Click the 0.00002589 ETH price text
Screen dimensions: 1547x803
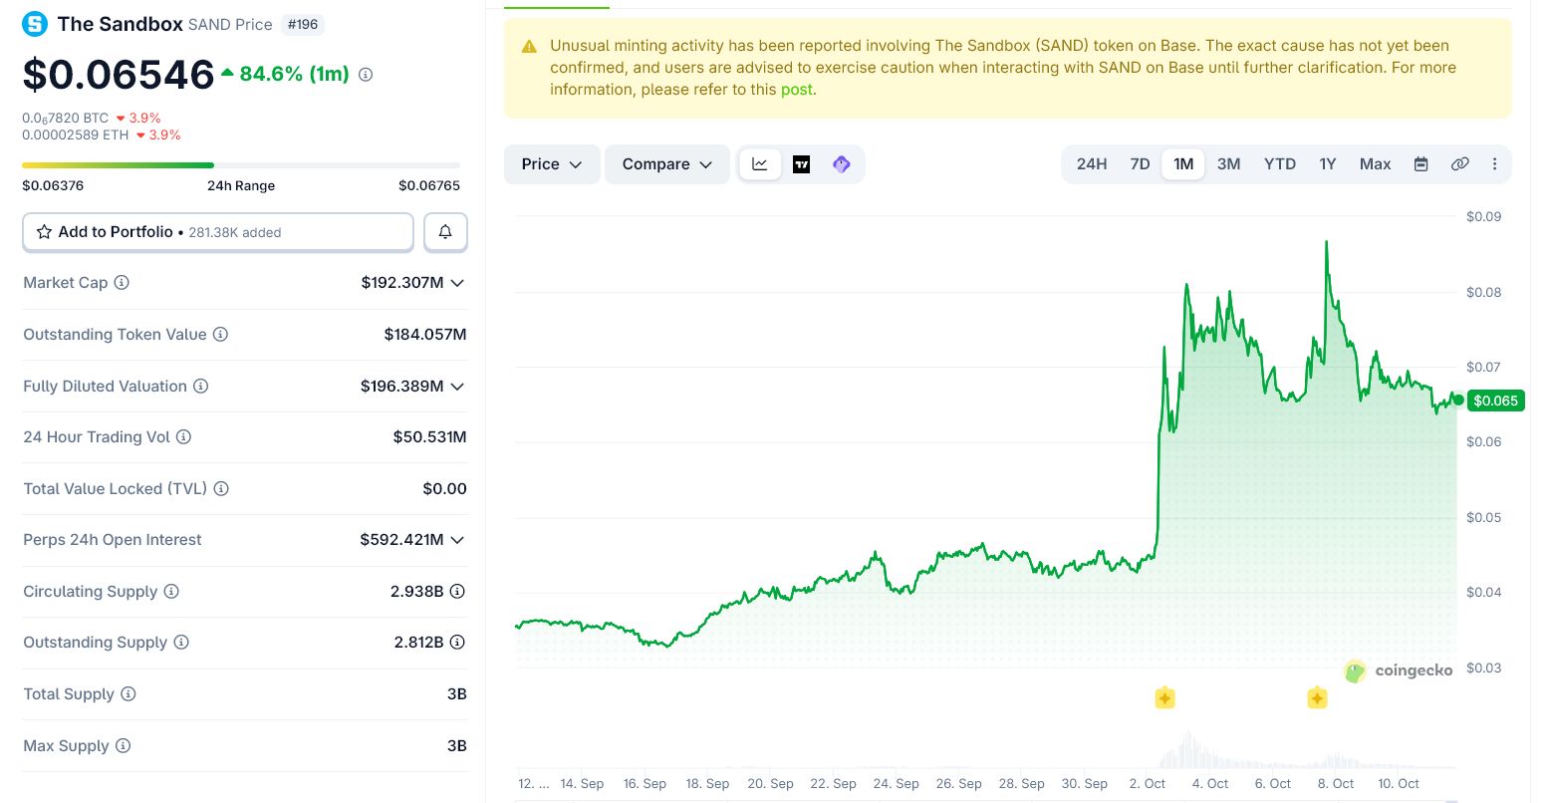[x=76, y=135]
